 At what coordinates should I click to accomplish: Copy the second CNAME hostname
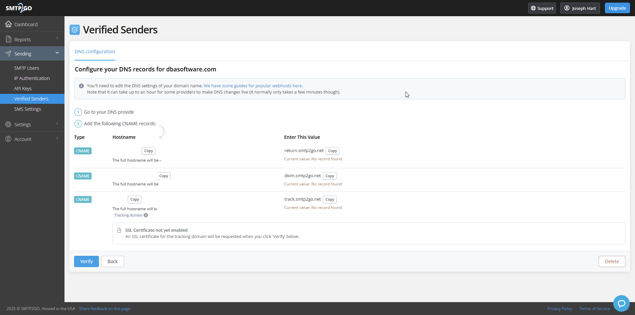point(164,176)
